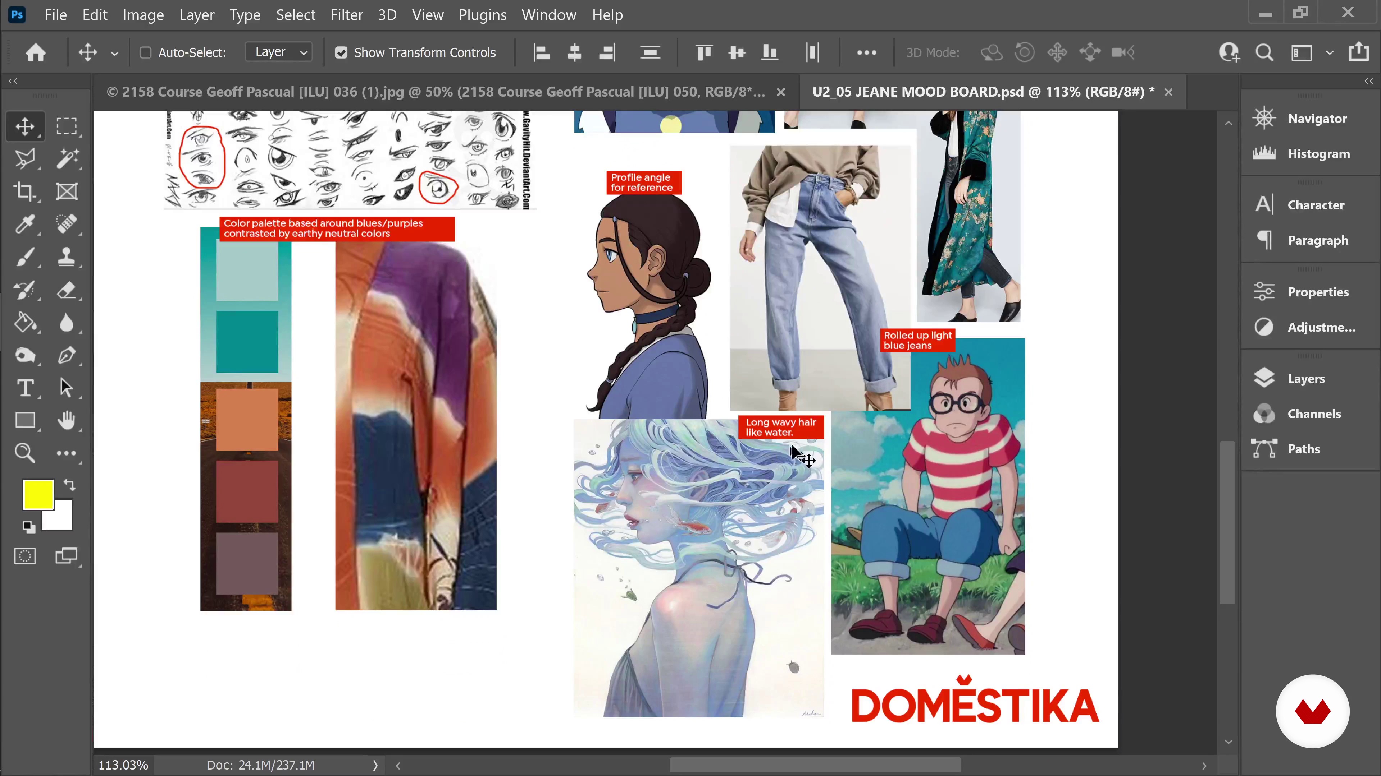This screenshot has height=776, width=1381.
Task: Select the Type tool
Action: coord(25,388)
